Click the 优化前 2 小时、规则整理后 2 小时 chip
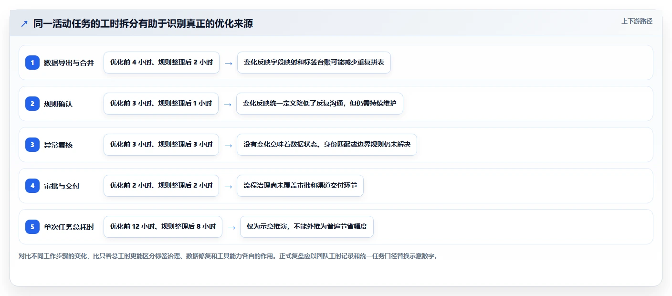672x296 pixels. pyautogui.click(x=161, y=186)
